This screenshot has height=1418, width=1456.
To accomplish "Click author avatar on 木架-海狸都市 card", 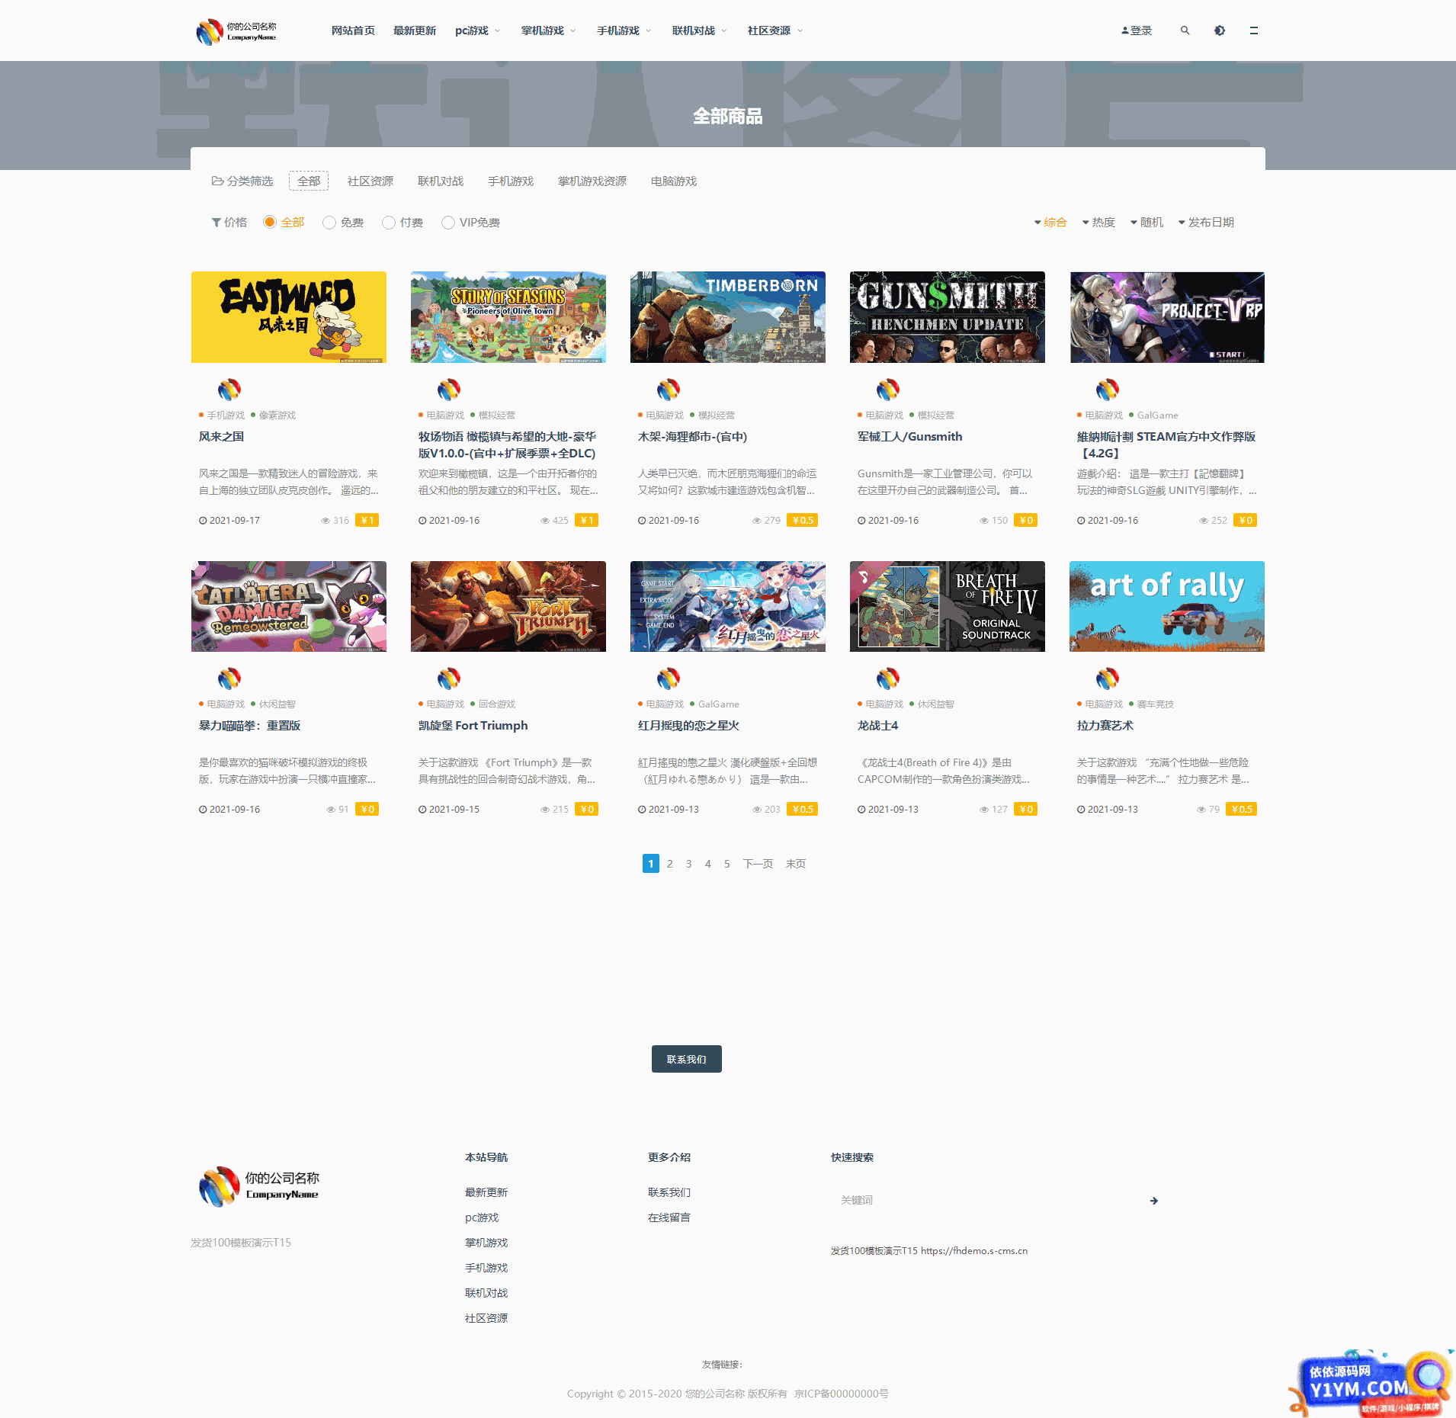I will point(669,390).
